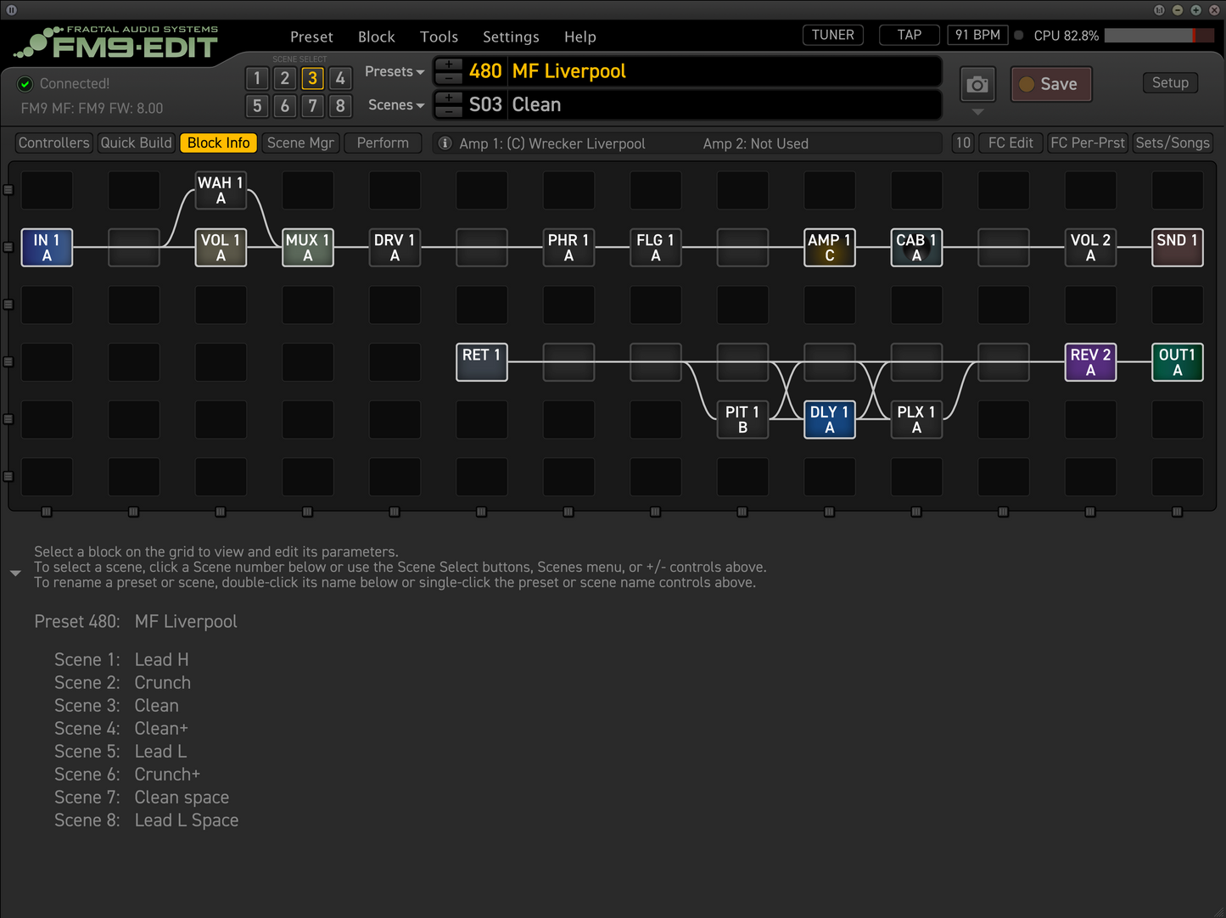This screenshot has height=918, width=1226.
Task: Select the CAB 1 block
Action: click(916, 248)
